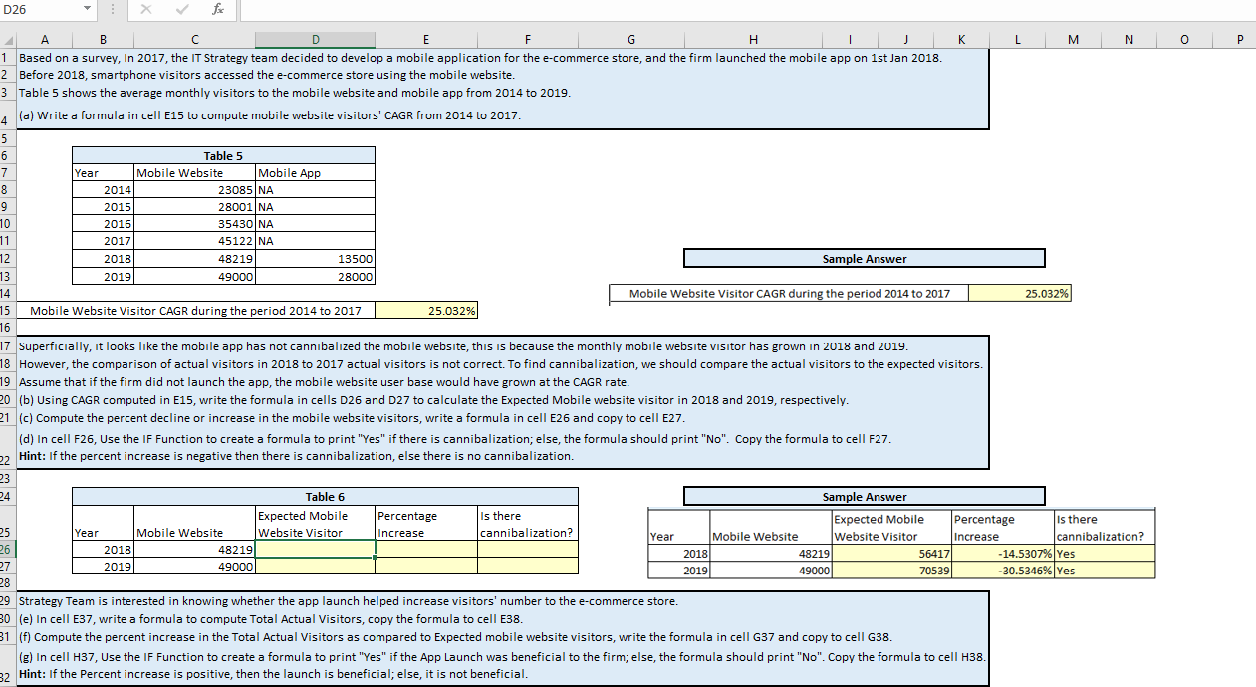
Task: Click the sample answer -14.5307% cell
Action: [x=1003, y=554]
